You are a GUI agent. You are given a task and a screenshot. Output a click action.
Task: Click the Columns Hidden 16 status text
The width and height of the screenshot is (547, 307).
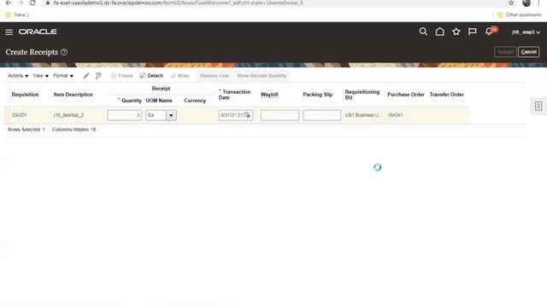tap(74, 130)
